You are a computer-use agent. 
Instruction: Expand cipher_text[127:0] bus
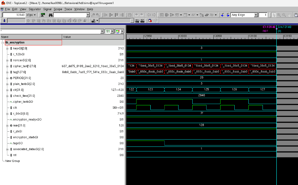7,66
